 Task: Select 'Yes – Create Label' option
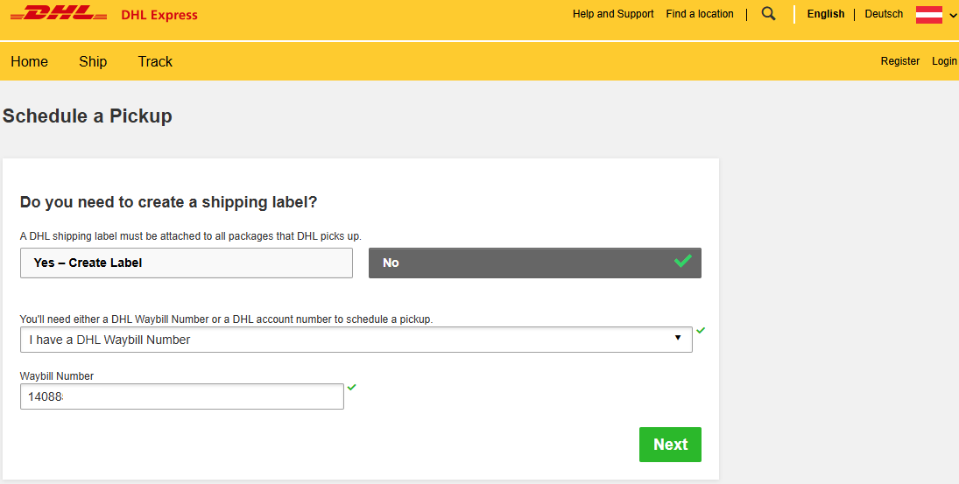186,263
